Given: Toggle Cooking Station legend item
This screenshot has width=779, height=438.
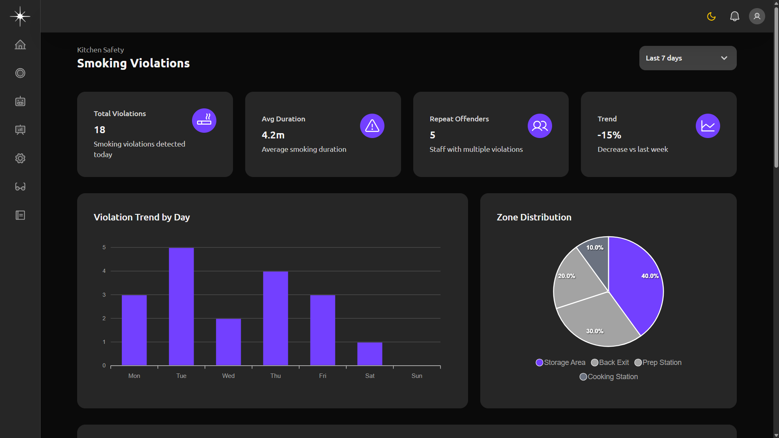Looking at the screenshot, I should (609, 377).
